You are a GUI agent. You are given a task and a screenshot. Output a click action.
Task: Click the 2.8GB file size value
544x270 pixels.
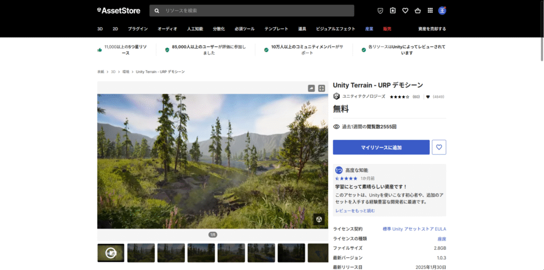[440, 248]
